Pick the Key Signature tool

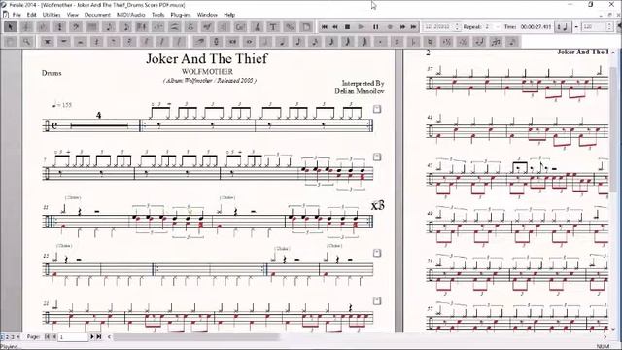pos(43,27)
